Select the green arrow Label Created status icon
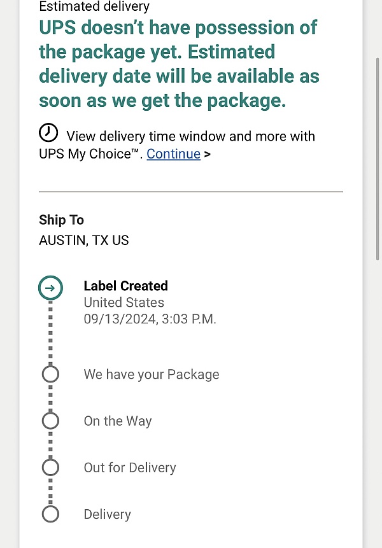The height and width of the screenshot is (548, 382). [50, 288]
